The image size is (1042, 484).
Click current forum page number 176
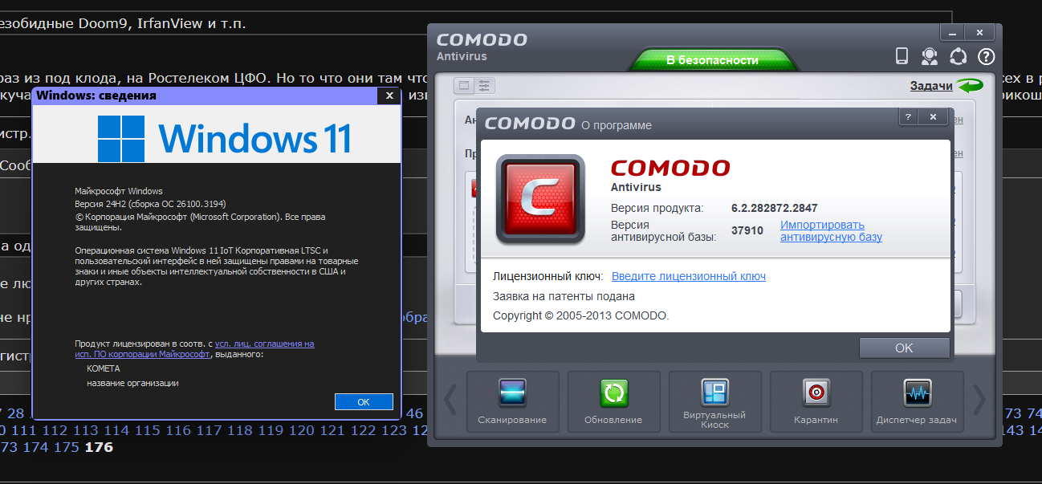100,448
